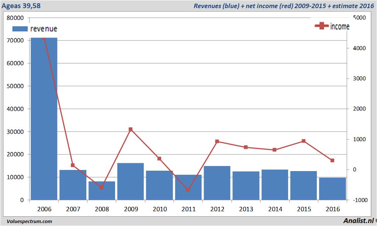Select the 2012 revenue bar
Viewport: 377px width, 226px height.
217,183
